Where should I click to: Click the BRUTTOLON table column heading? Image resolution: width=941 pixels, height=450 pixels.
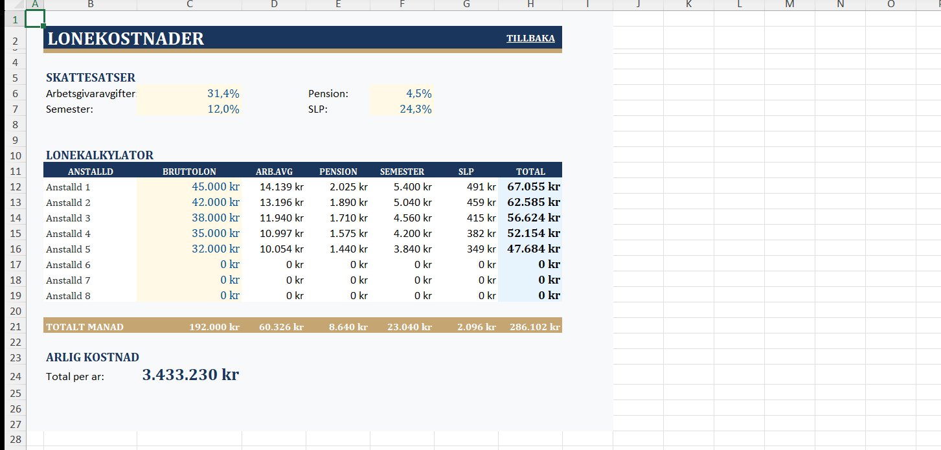pyautogui.click(x=189, y=172)
